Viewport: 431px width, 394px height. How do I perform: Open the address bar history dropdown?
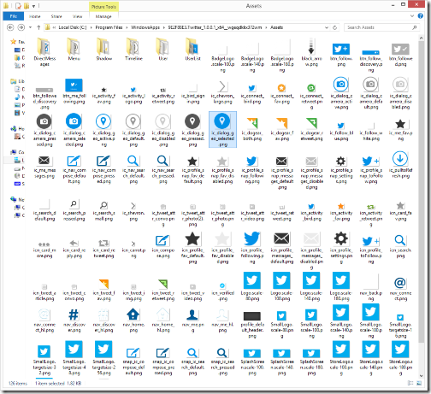[327, 27]
